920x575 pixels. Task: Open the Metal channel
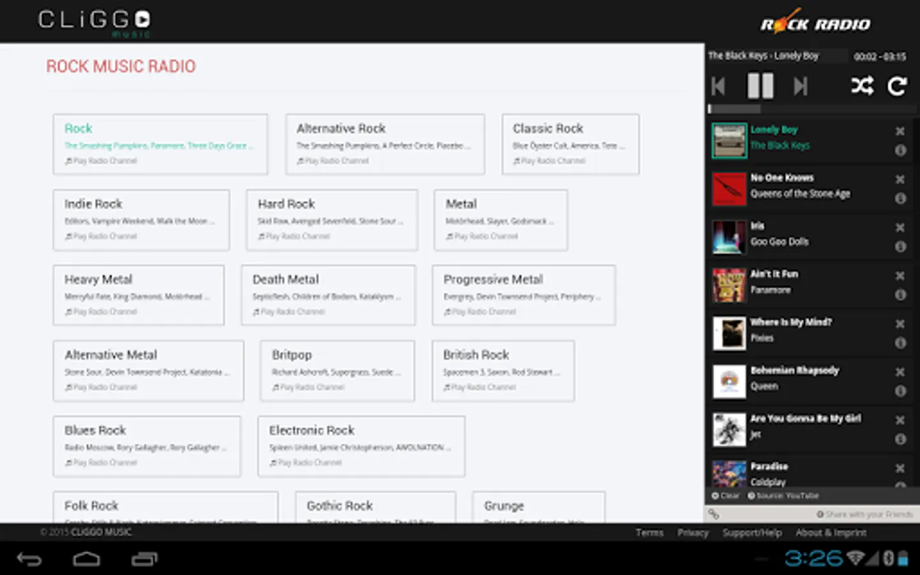pyautogui.click(x=501, y=220)
